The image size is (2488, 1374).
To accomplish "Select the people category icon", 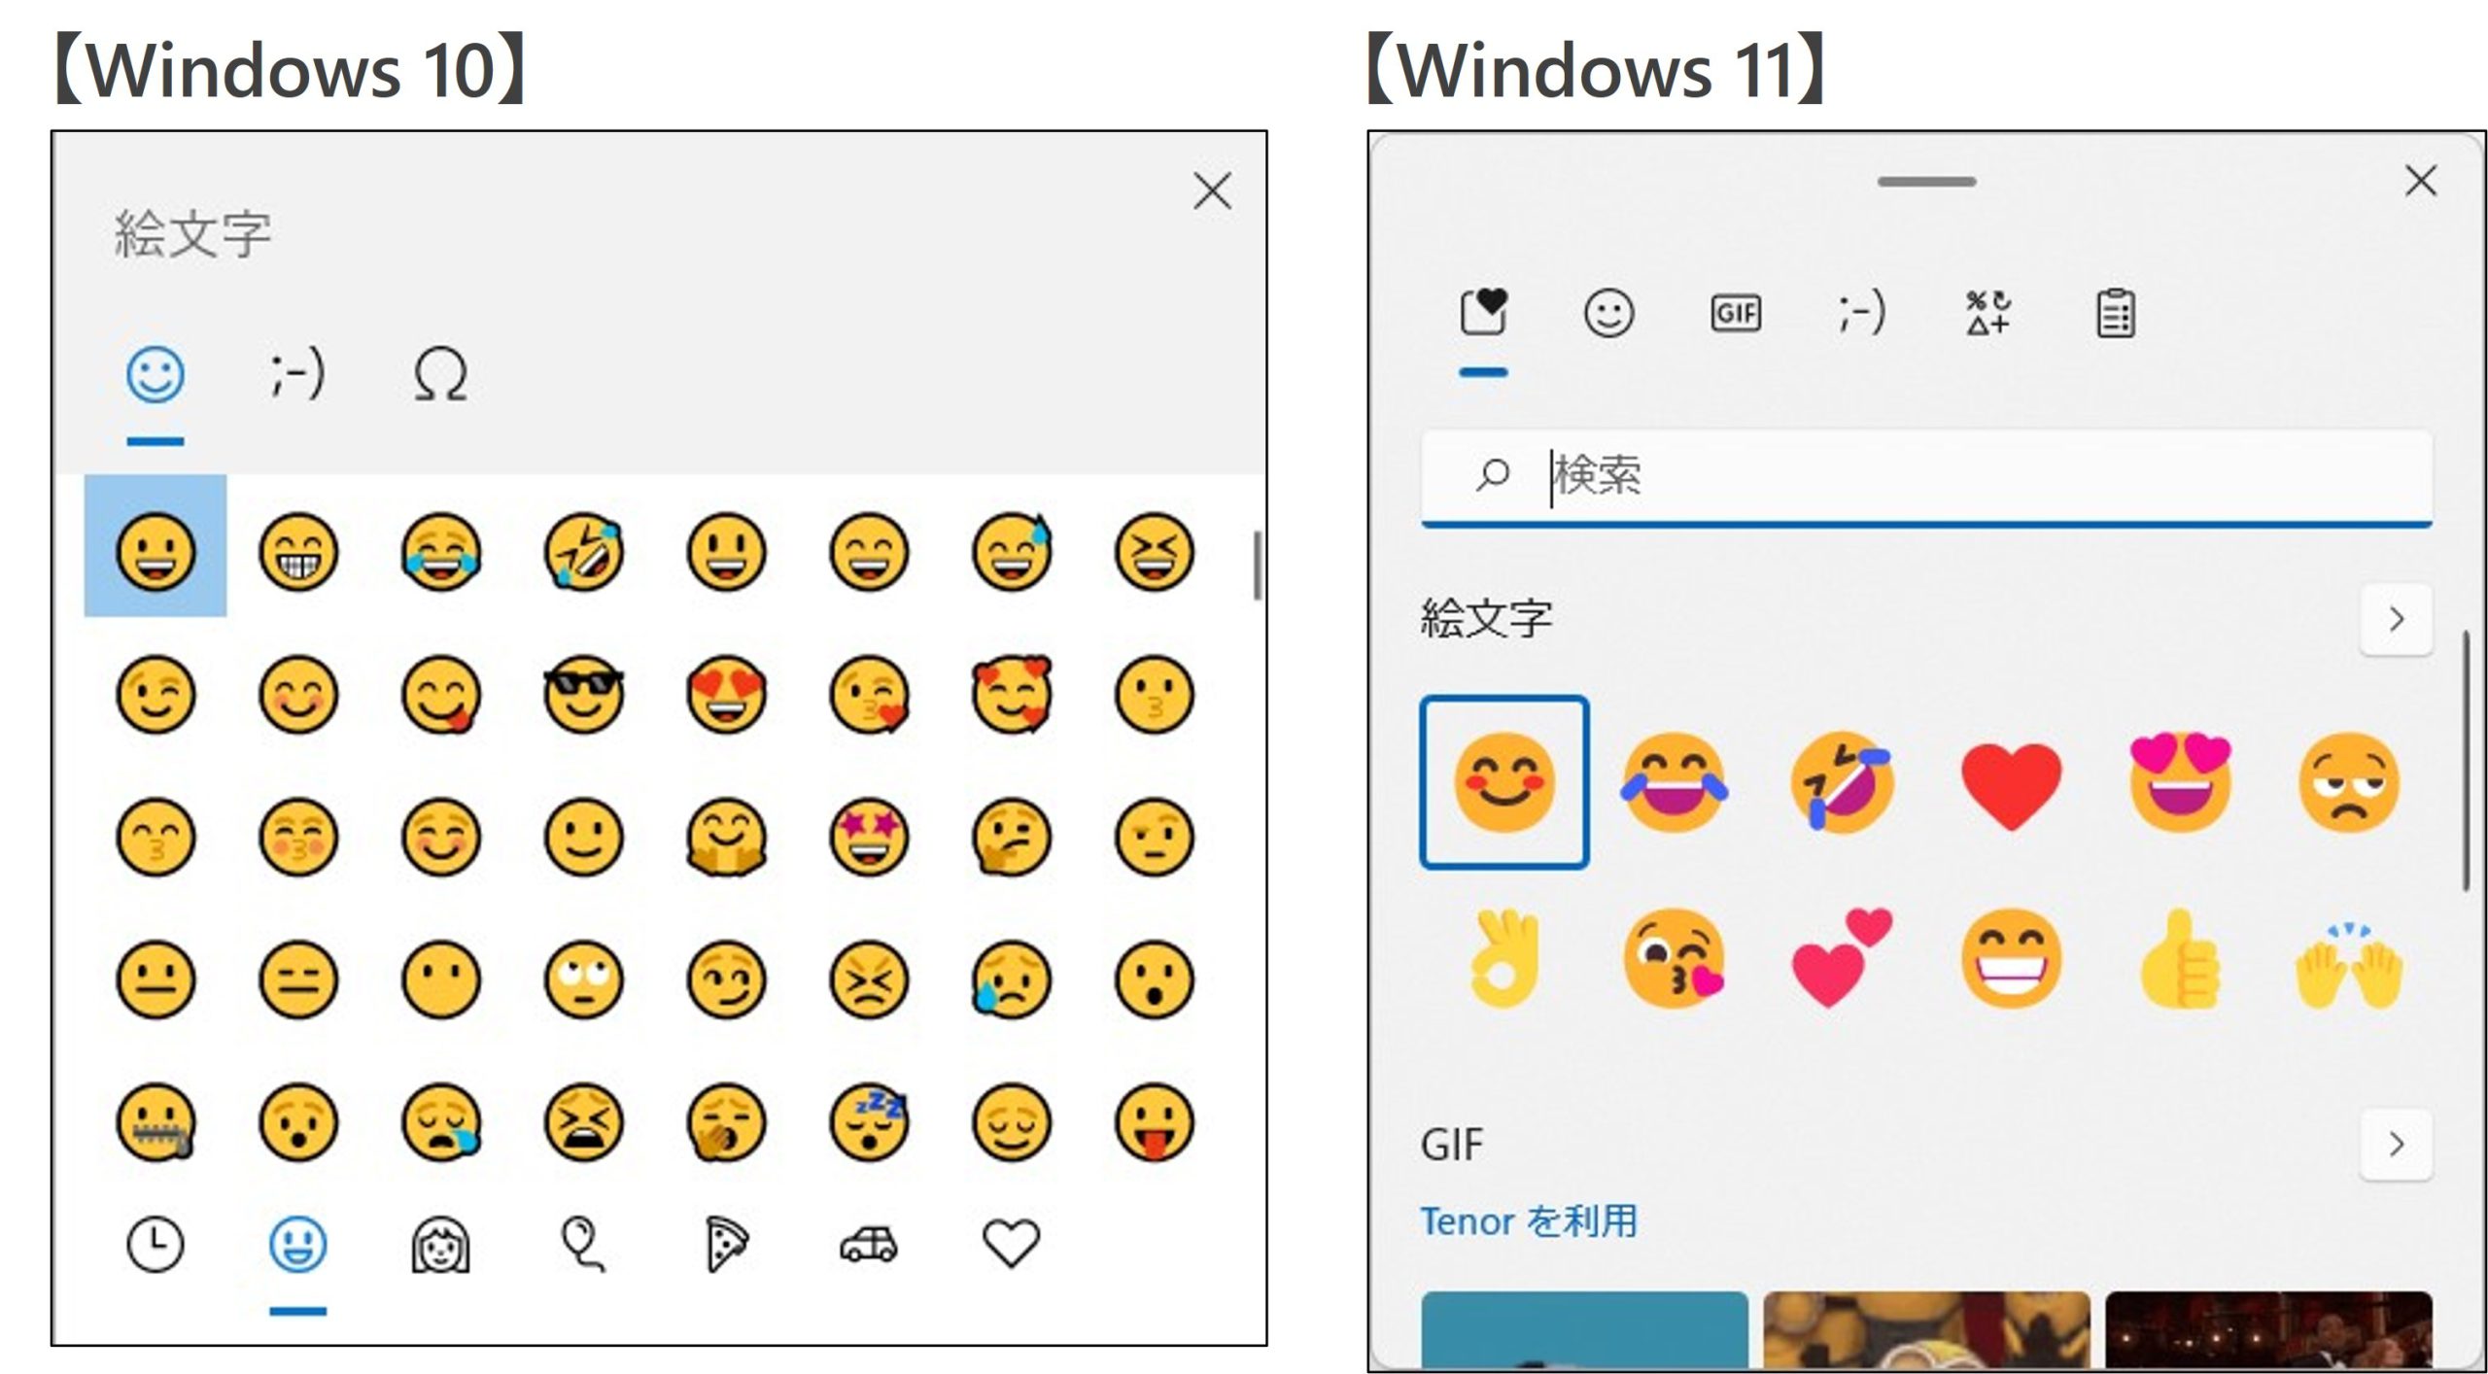I will [440, 1246].
